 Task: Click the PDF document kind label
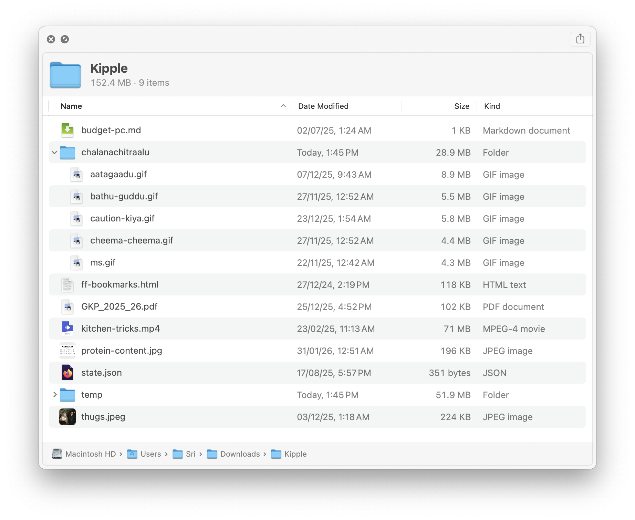point(513,307)
